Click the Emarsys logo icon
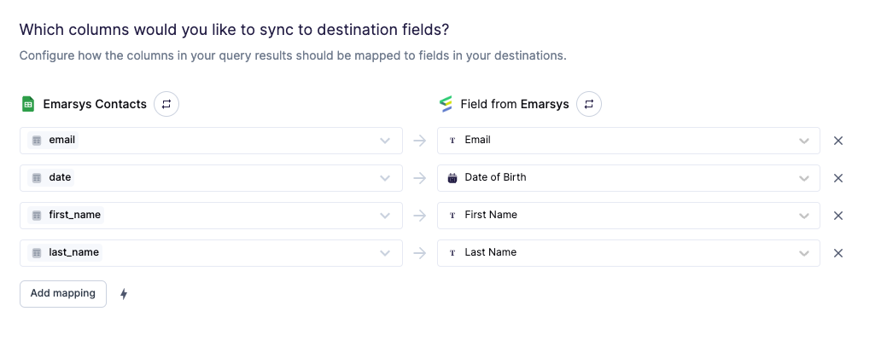Viewport: 887px width, 346px height. pyautogui.click(x=446, y=104)
